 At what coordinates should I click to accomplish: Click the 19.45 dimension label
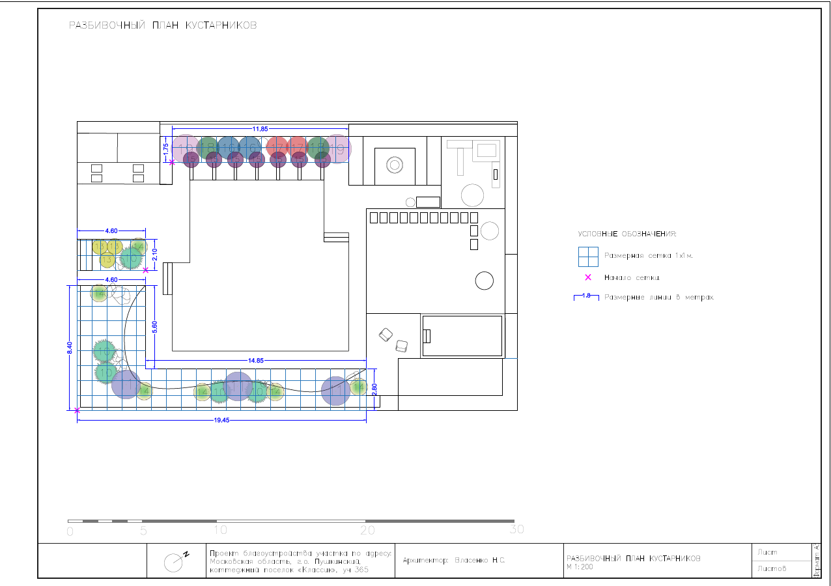click(222, 420)
